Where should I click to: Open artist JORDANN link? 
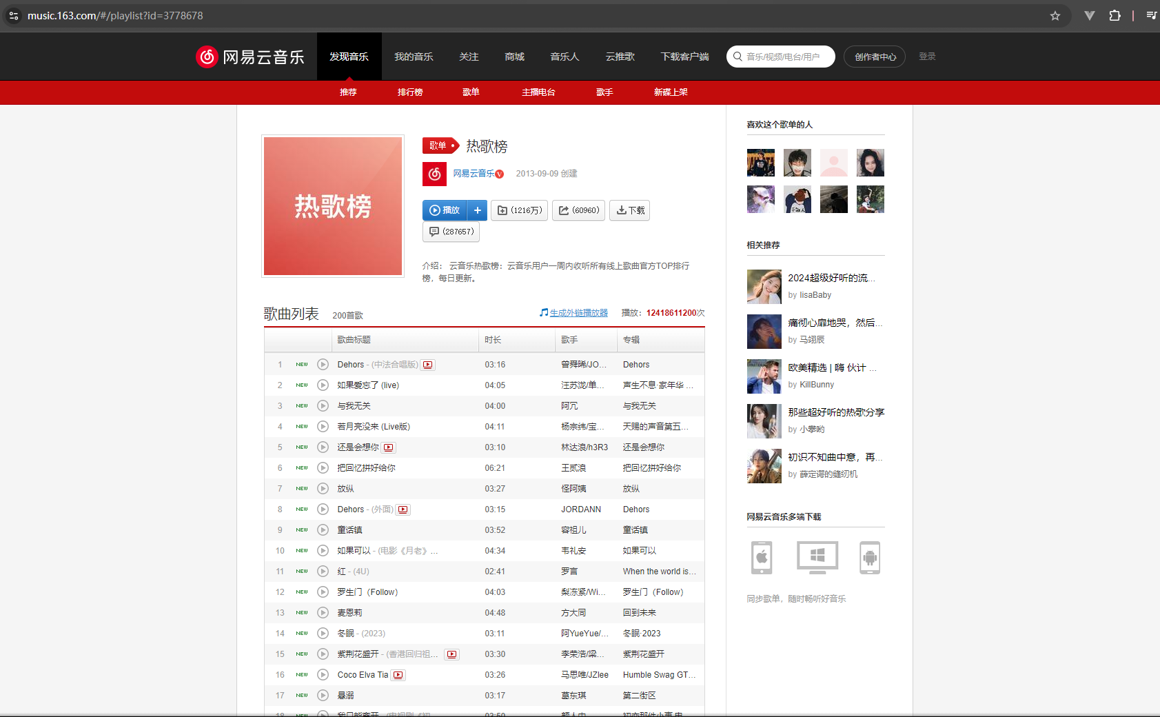tap(581, 509)
